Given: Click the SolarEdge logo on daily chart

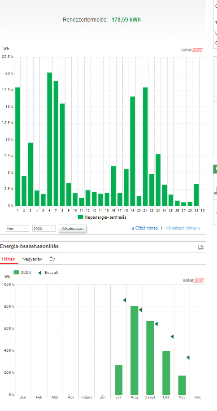Looking at the screenshot, I should pyautogui.click(x=192, y=50).
